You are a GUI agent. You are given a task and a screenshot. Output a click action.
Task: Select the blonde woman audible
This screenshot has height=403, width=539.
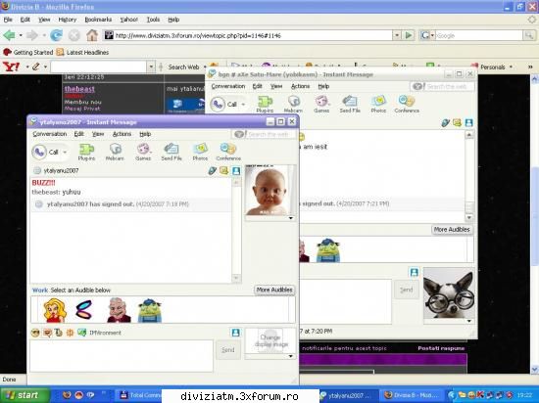[x=55, y=310]
